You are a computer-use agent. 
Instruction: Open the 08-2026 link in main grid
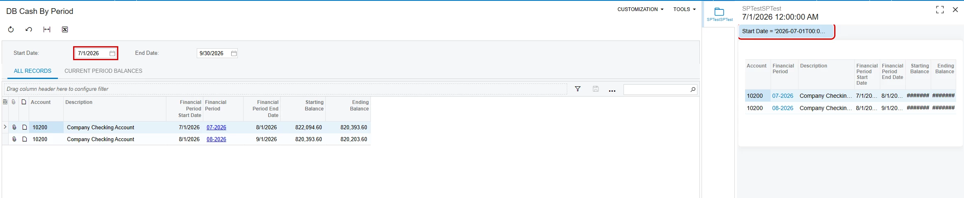216,139
